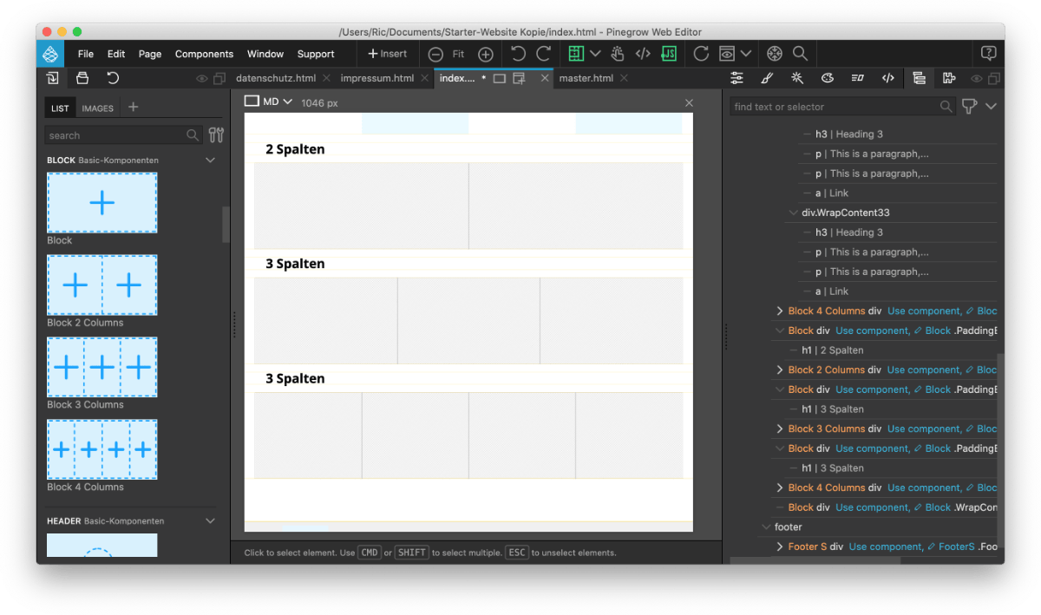
Task: Collapse the HEADER Basic-Komponenten section
Action: coord(210,521)
